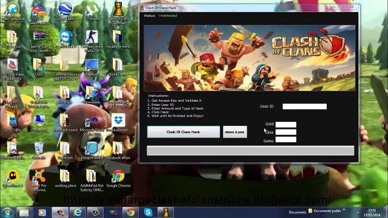Image resolution: width=388 pixels, height=218 pixels.
Task: Open Video Watermark Pro shortcut
Action: click(x=39, y=13)
